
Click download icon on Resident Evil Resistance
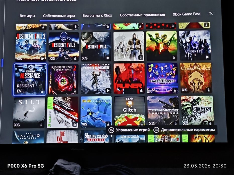(42, 91)
